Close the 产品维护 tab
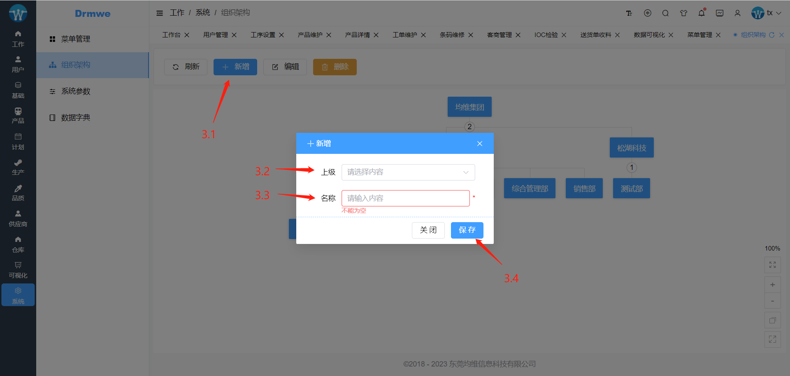Viewport: 790px width, 376px height. pyautogui.click(x=329, y=35)
